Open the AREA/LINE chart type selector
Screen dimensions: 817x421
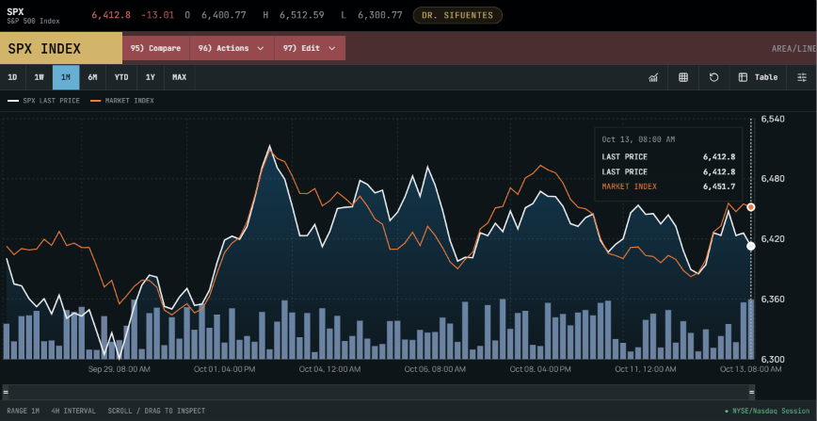793,49
